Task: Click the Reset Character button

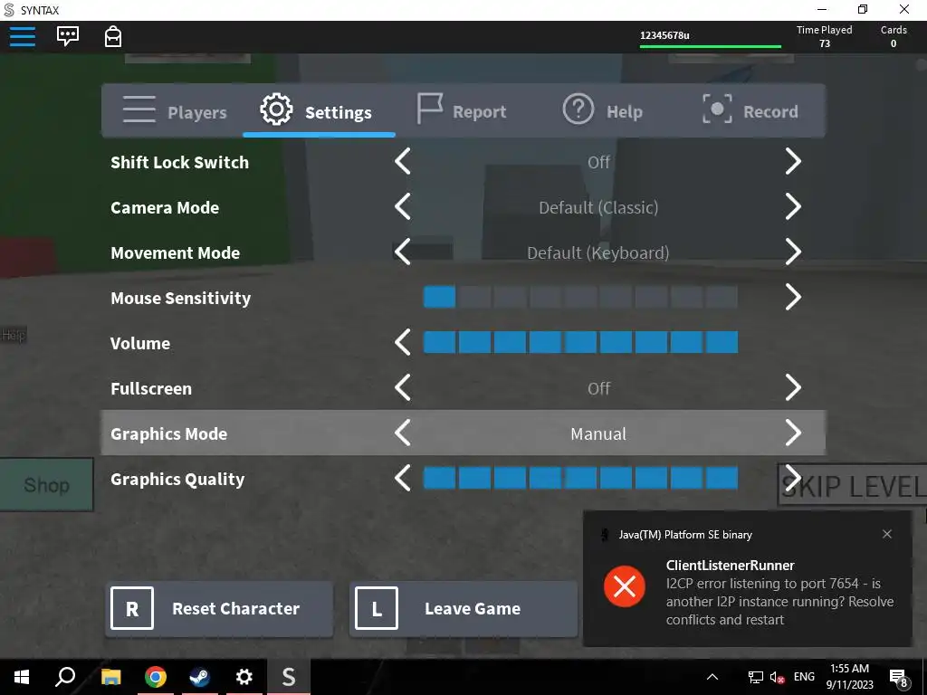Action: [219, 608]
